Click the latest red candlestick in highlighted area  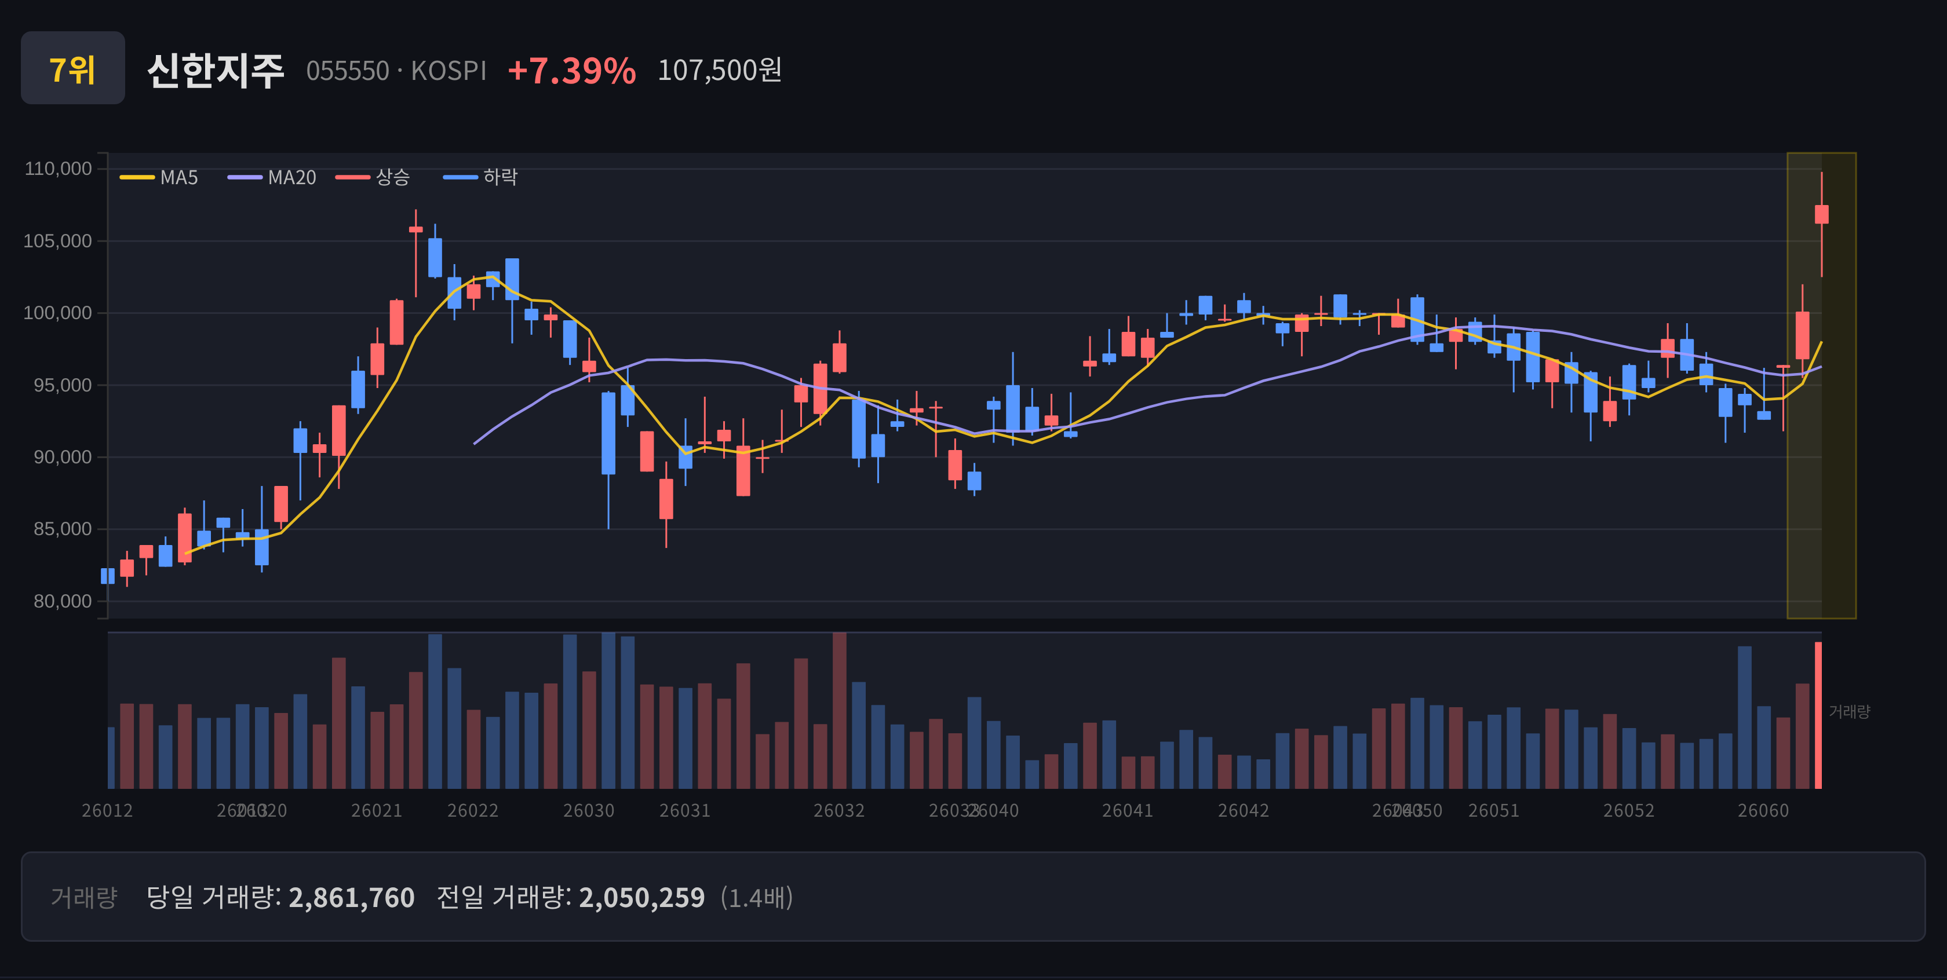tap(1821, 214)
